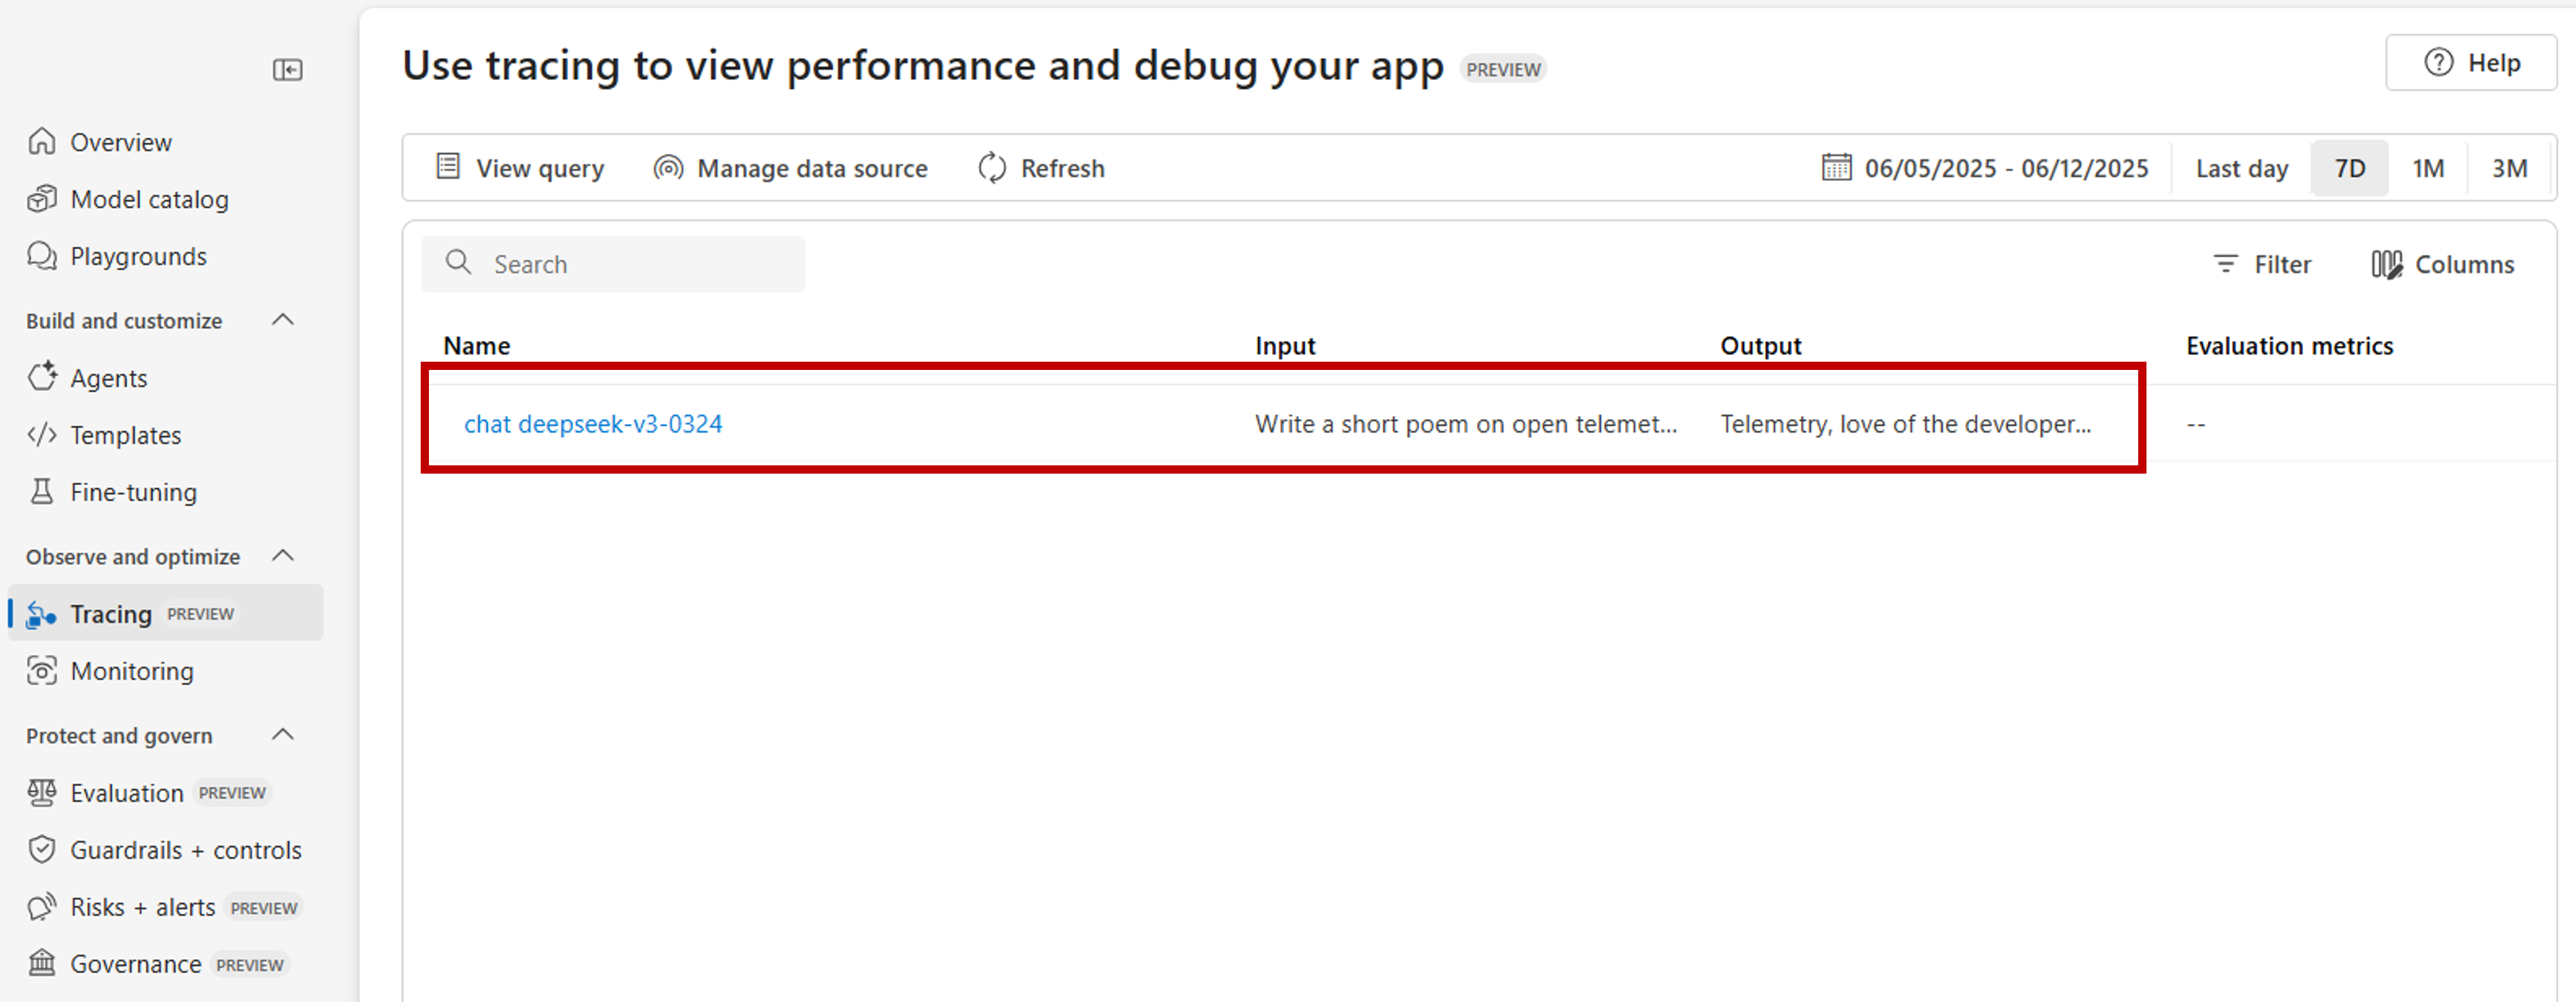The height and width of the screenshot is (1002, 2576).
Task: Select the 7D time range
Action: click(x=2349, y=168)
